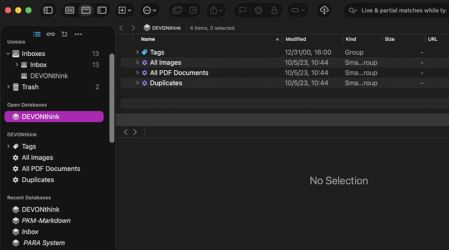Select the All PDF Documents list row
Screen dimensions: 449x250
(284, 73)
